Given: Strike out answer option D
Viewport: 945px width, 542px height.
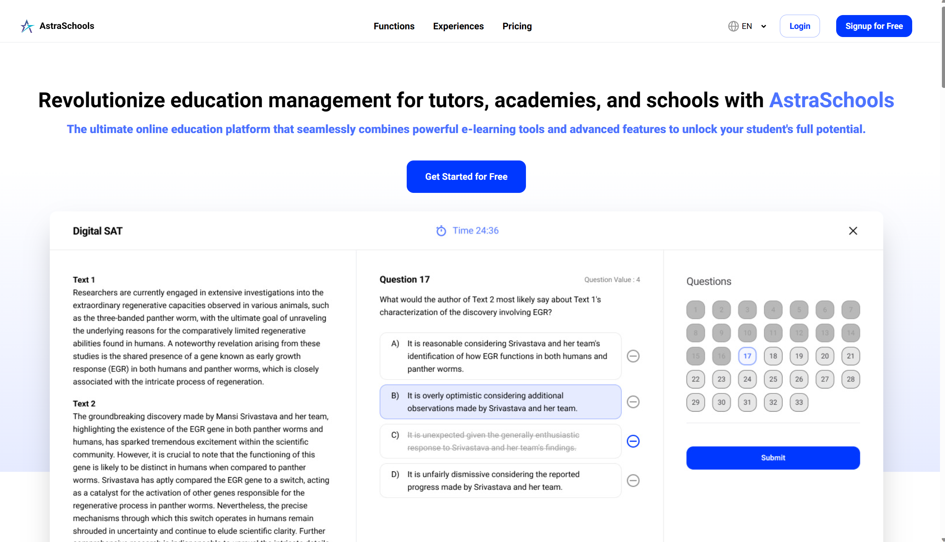Looking at the screenshot, I should [633, 481].
